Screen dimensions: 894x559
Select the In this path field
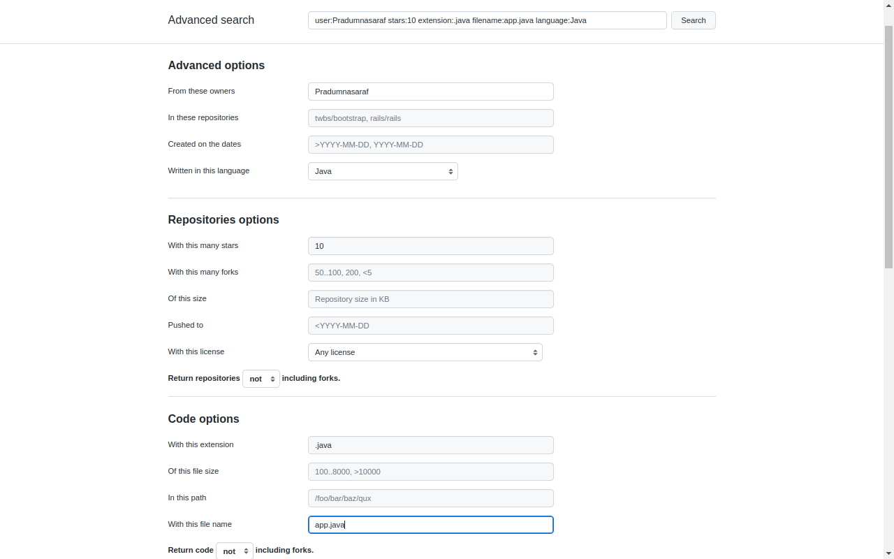(x=430, y=498)
